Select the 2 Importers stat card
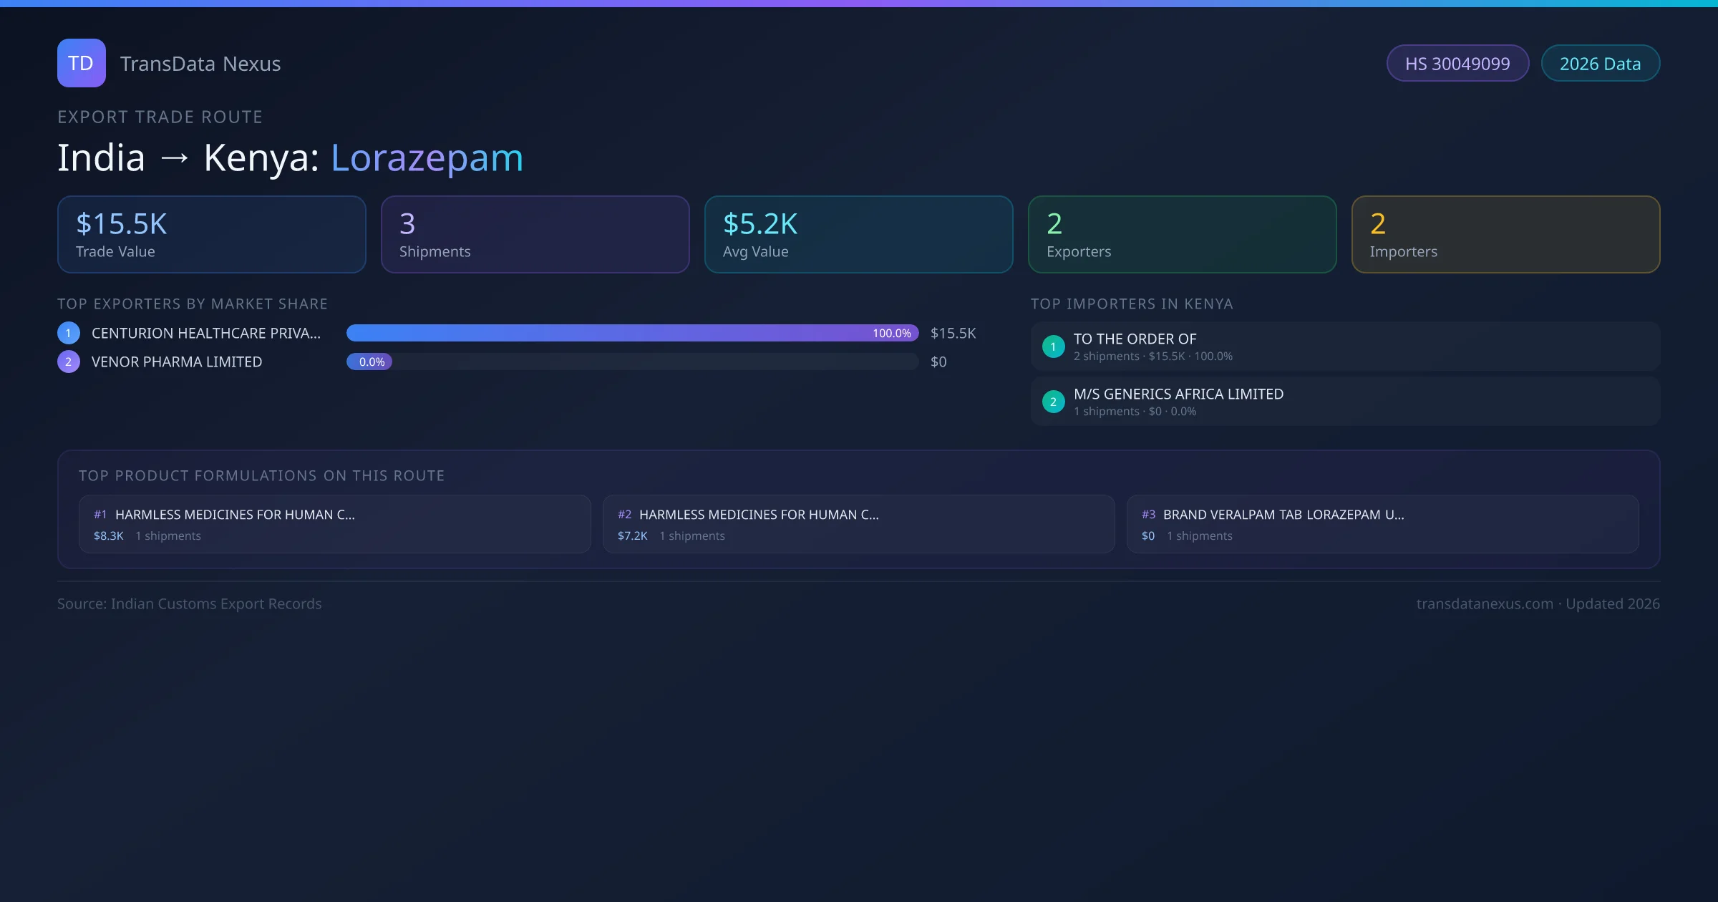 coord(1505,235)
